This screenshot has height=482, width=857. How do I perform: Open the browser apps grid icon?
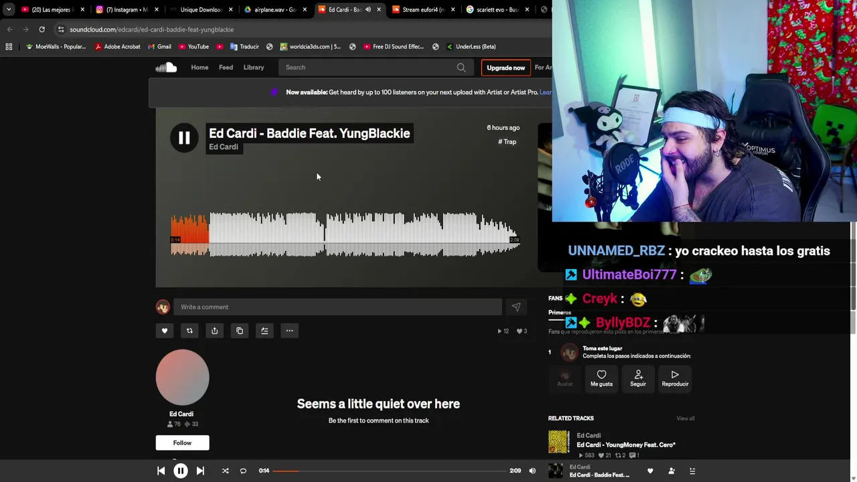click(9, 47)
